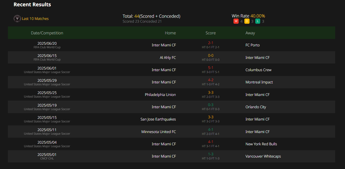
Task: Select the 2025/05/01 match date
Action: (47, 155)
